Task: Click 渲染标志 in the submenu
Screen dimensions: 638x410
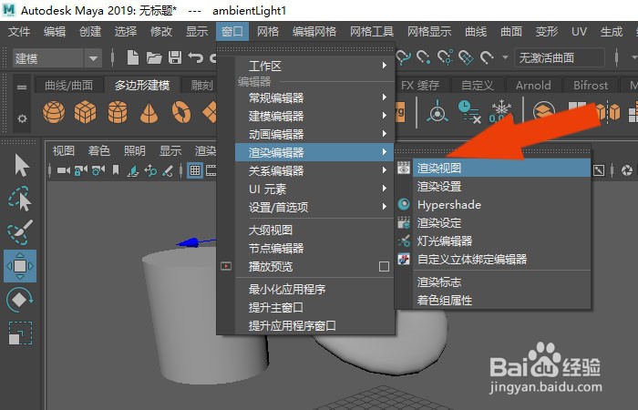Action: (501, 282)
